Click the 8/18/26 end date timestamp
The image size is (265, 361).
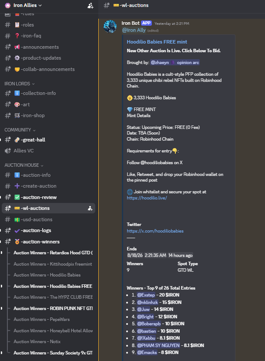click(135, 255)
